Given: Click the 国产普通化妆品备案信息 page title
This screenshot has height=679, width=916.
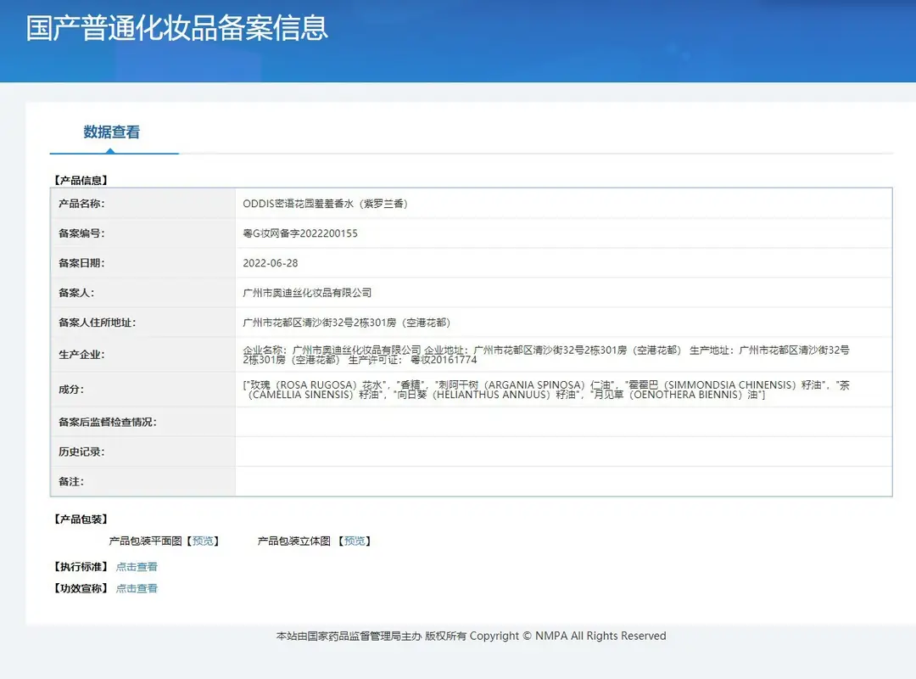Looking at the screenshot, I should pos(177,28).
